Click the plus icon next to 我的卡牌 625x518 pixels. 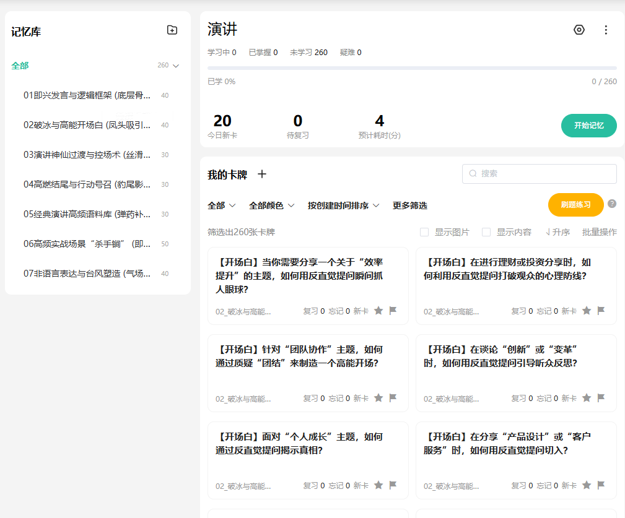tap(262, 174)
